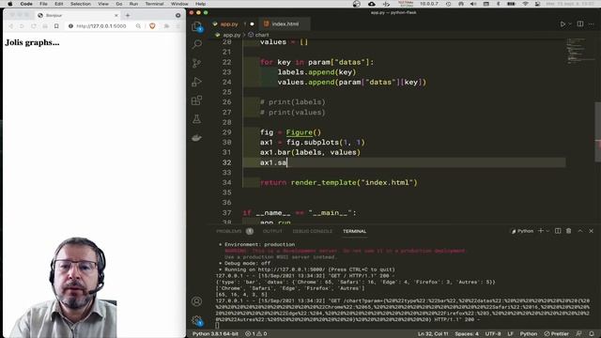This screenshot has width=601, height=338.
Task: Split the editor to the right
Action: (580, 23)
